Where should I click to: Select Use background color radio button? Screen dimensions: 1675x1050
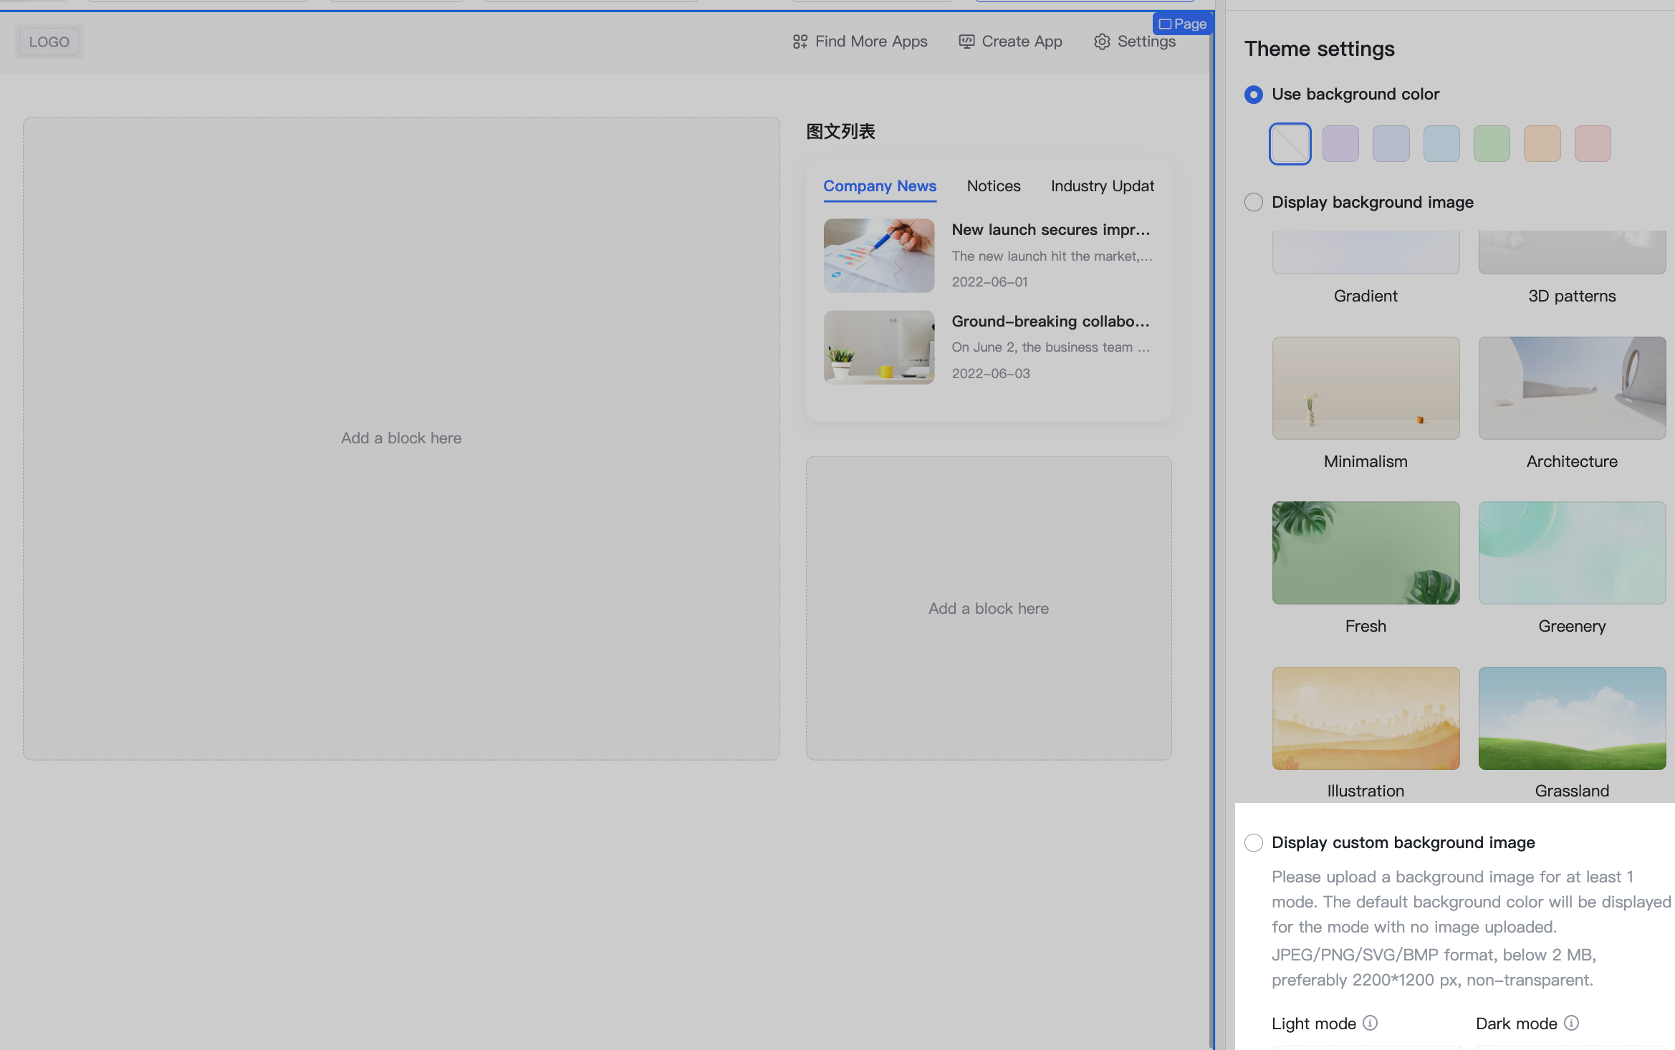(x=1253, y=95)
